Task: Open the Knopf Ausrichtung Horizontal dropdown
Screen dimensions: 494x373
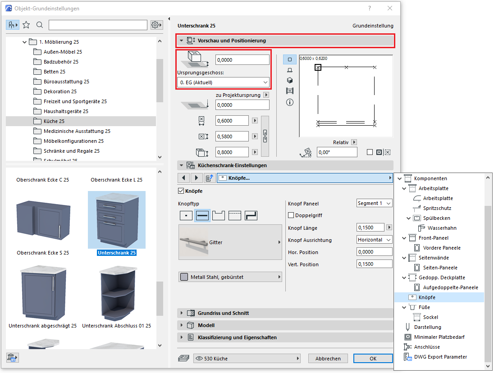Action: coord(374,240)
